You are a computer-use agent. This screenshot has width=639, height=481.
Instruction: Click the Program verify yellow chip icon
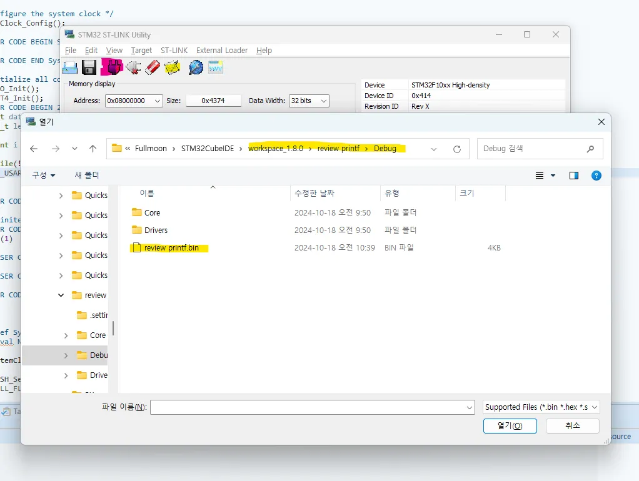point(173,67)
